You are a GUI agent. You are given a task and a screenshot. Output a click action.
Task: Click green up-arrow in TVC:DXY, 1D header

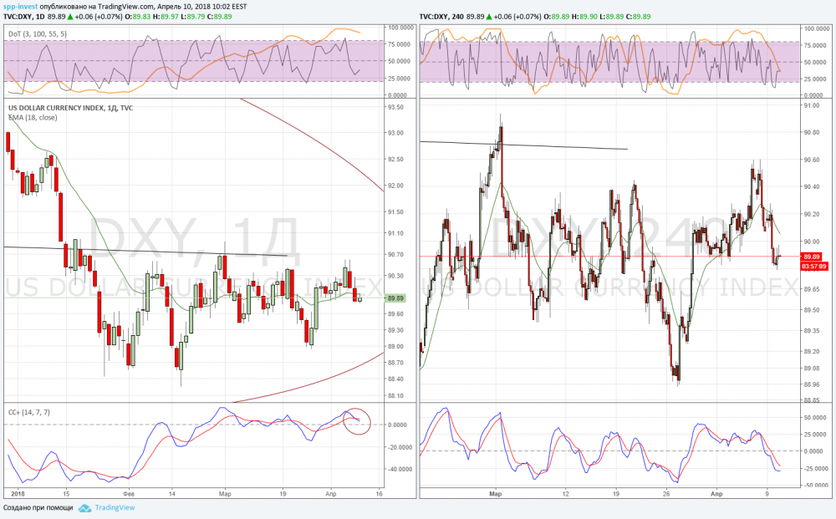[70, 17]
